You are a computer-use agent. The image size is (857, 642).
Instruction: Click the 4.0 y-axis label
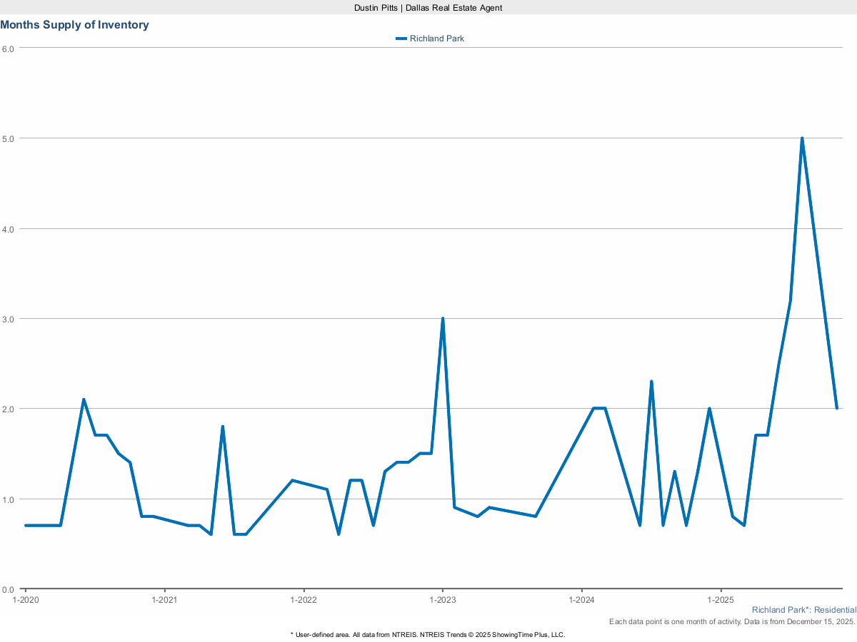(8, 229)
